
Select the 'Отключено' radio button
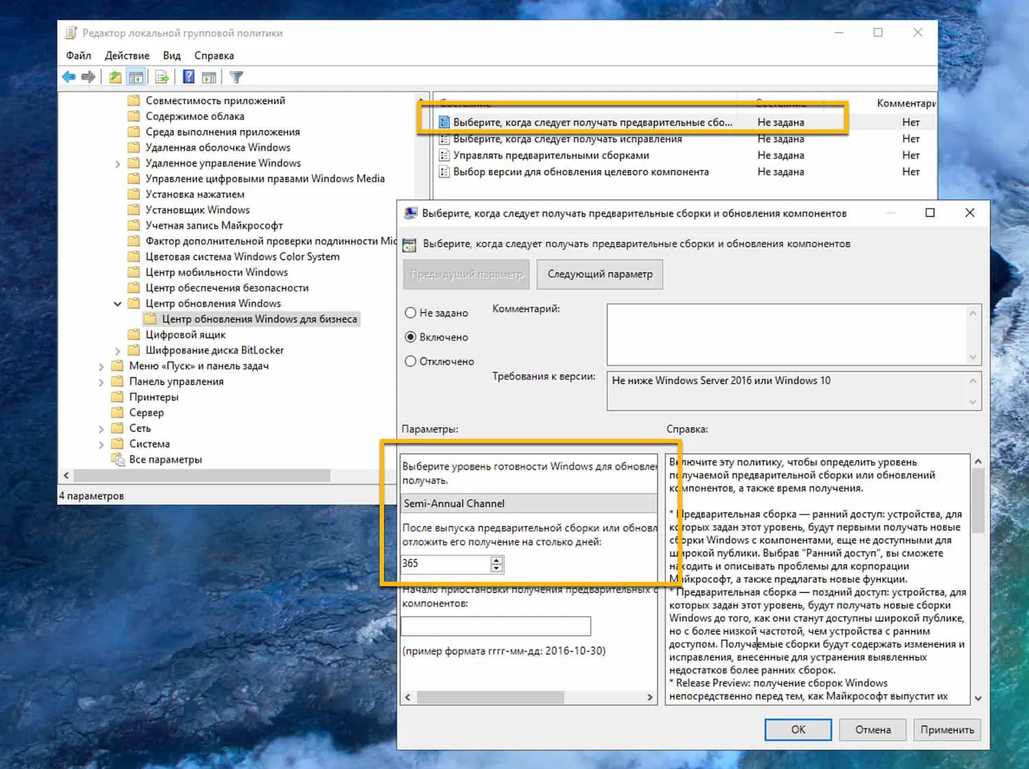pos(410,361)
